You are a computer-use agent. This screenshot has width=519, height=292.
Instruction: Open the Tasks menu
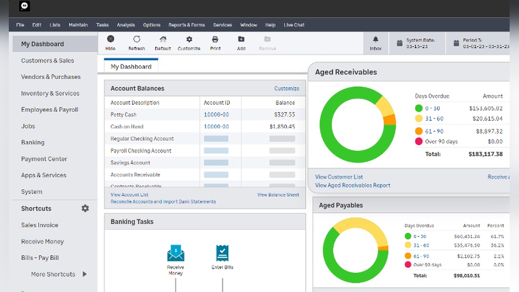pyautogui.click(x=102, y=25)
